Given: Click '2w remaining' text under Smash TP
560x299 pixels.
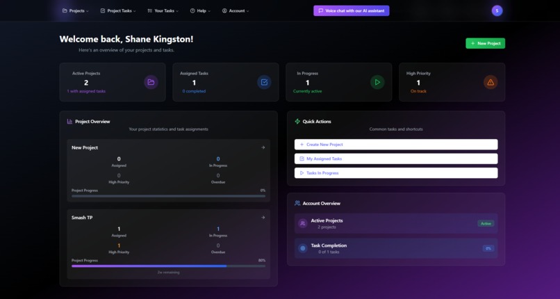Looking at the screenshot, I should pos(169,272).
